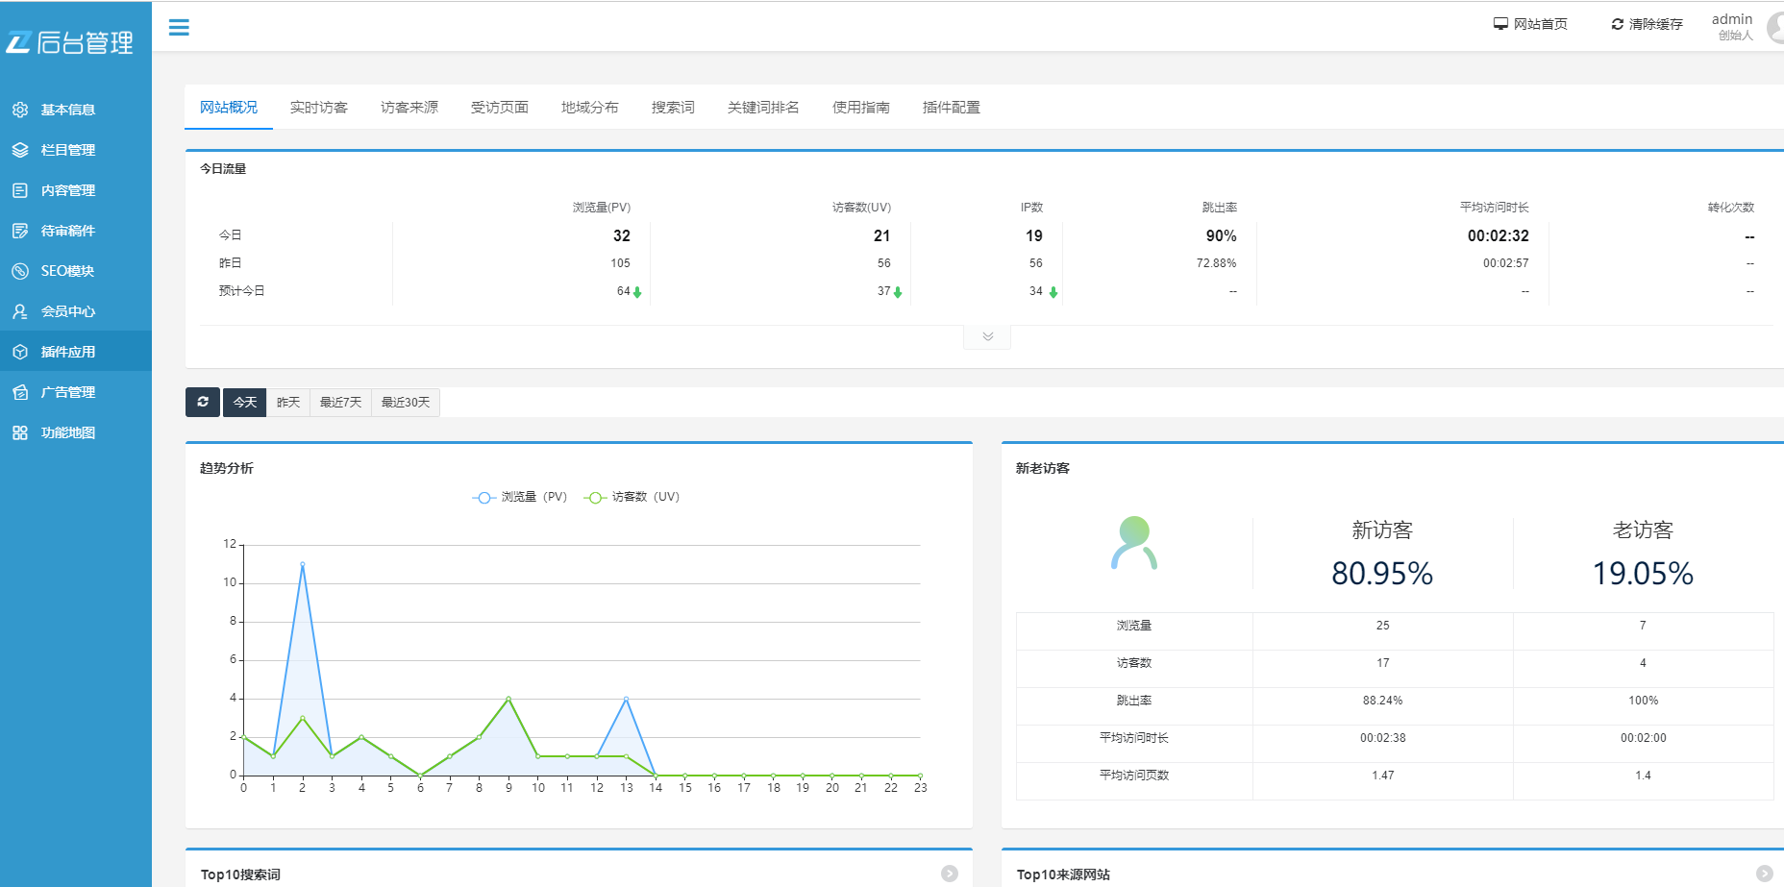Switch to the 网站概况 tab

(x=229, y=107)
